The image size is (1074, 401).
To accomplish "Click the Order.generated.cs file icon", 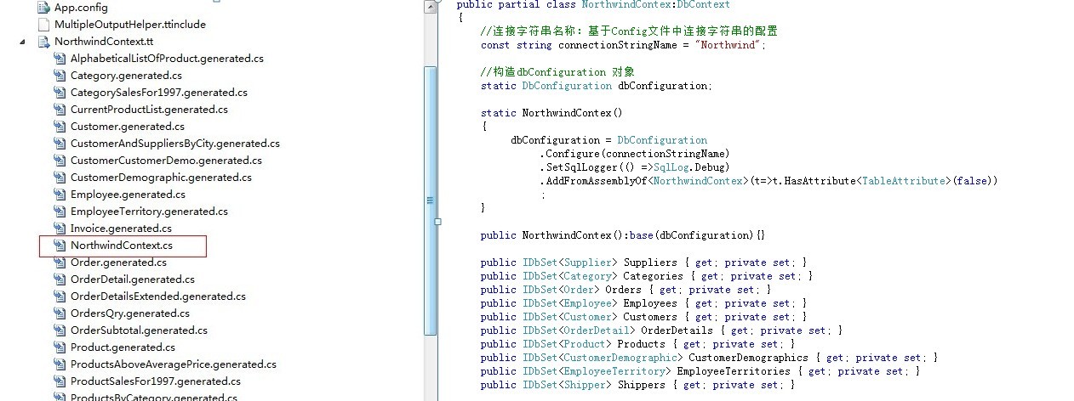I will point(60,263).
